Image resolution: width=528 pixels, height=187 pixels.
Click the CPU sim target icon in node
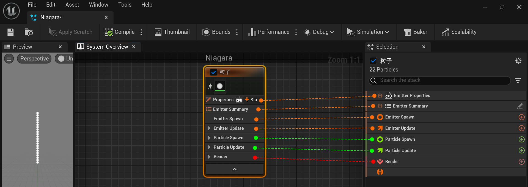point(239,100)
